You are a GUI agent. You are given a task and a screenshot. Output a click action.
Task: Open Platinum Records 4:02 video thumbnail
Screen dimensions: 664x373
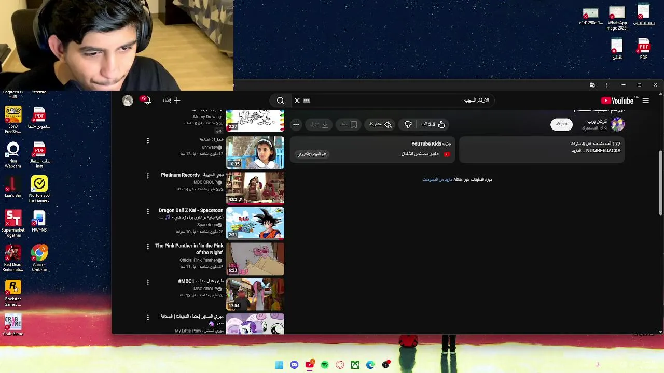255,188
